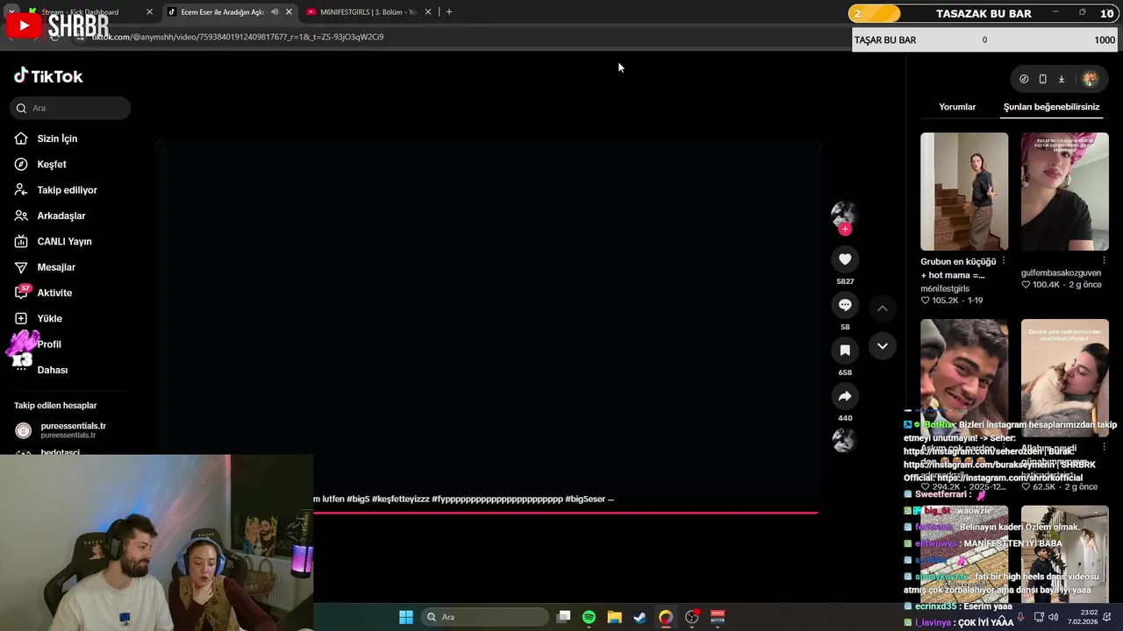
Task: Open Voicemeeter from taskbar
Action: [718, 617]
